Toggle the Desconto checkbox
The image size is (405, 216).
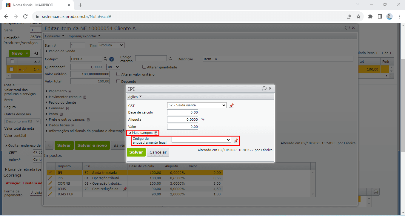pos(118,81)
